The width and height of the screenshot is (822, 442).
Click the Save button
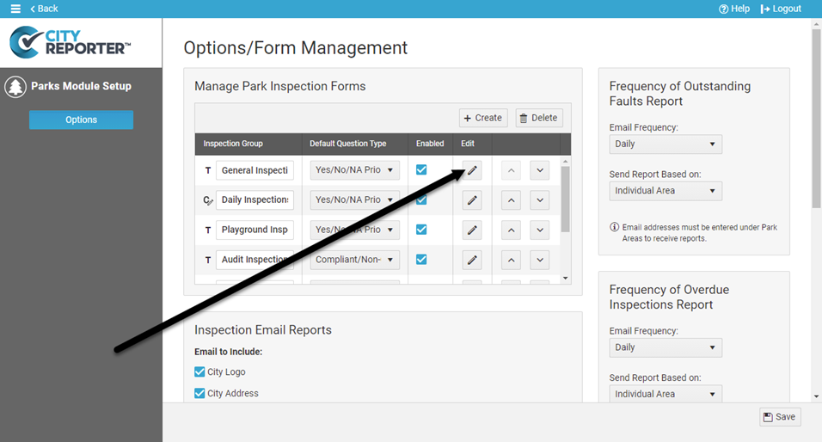tap(780, 417)
